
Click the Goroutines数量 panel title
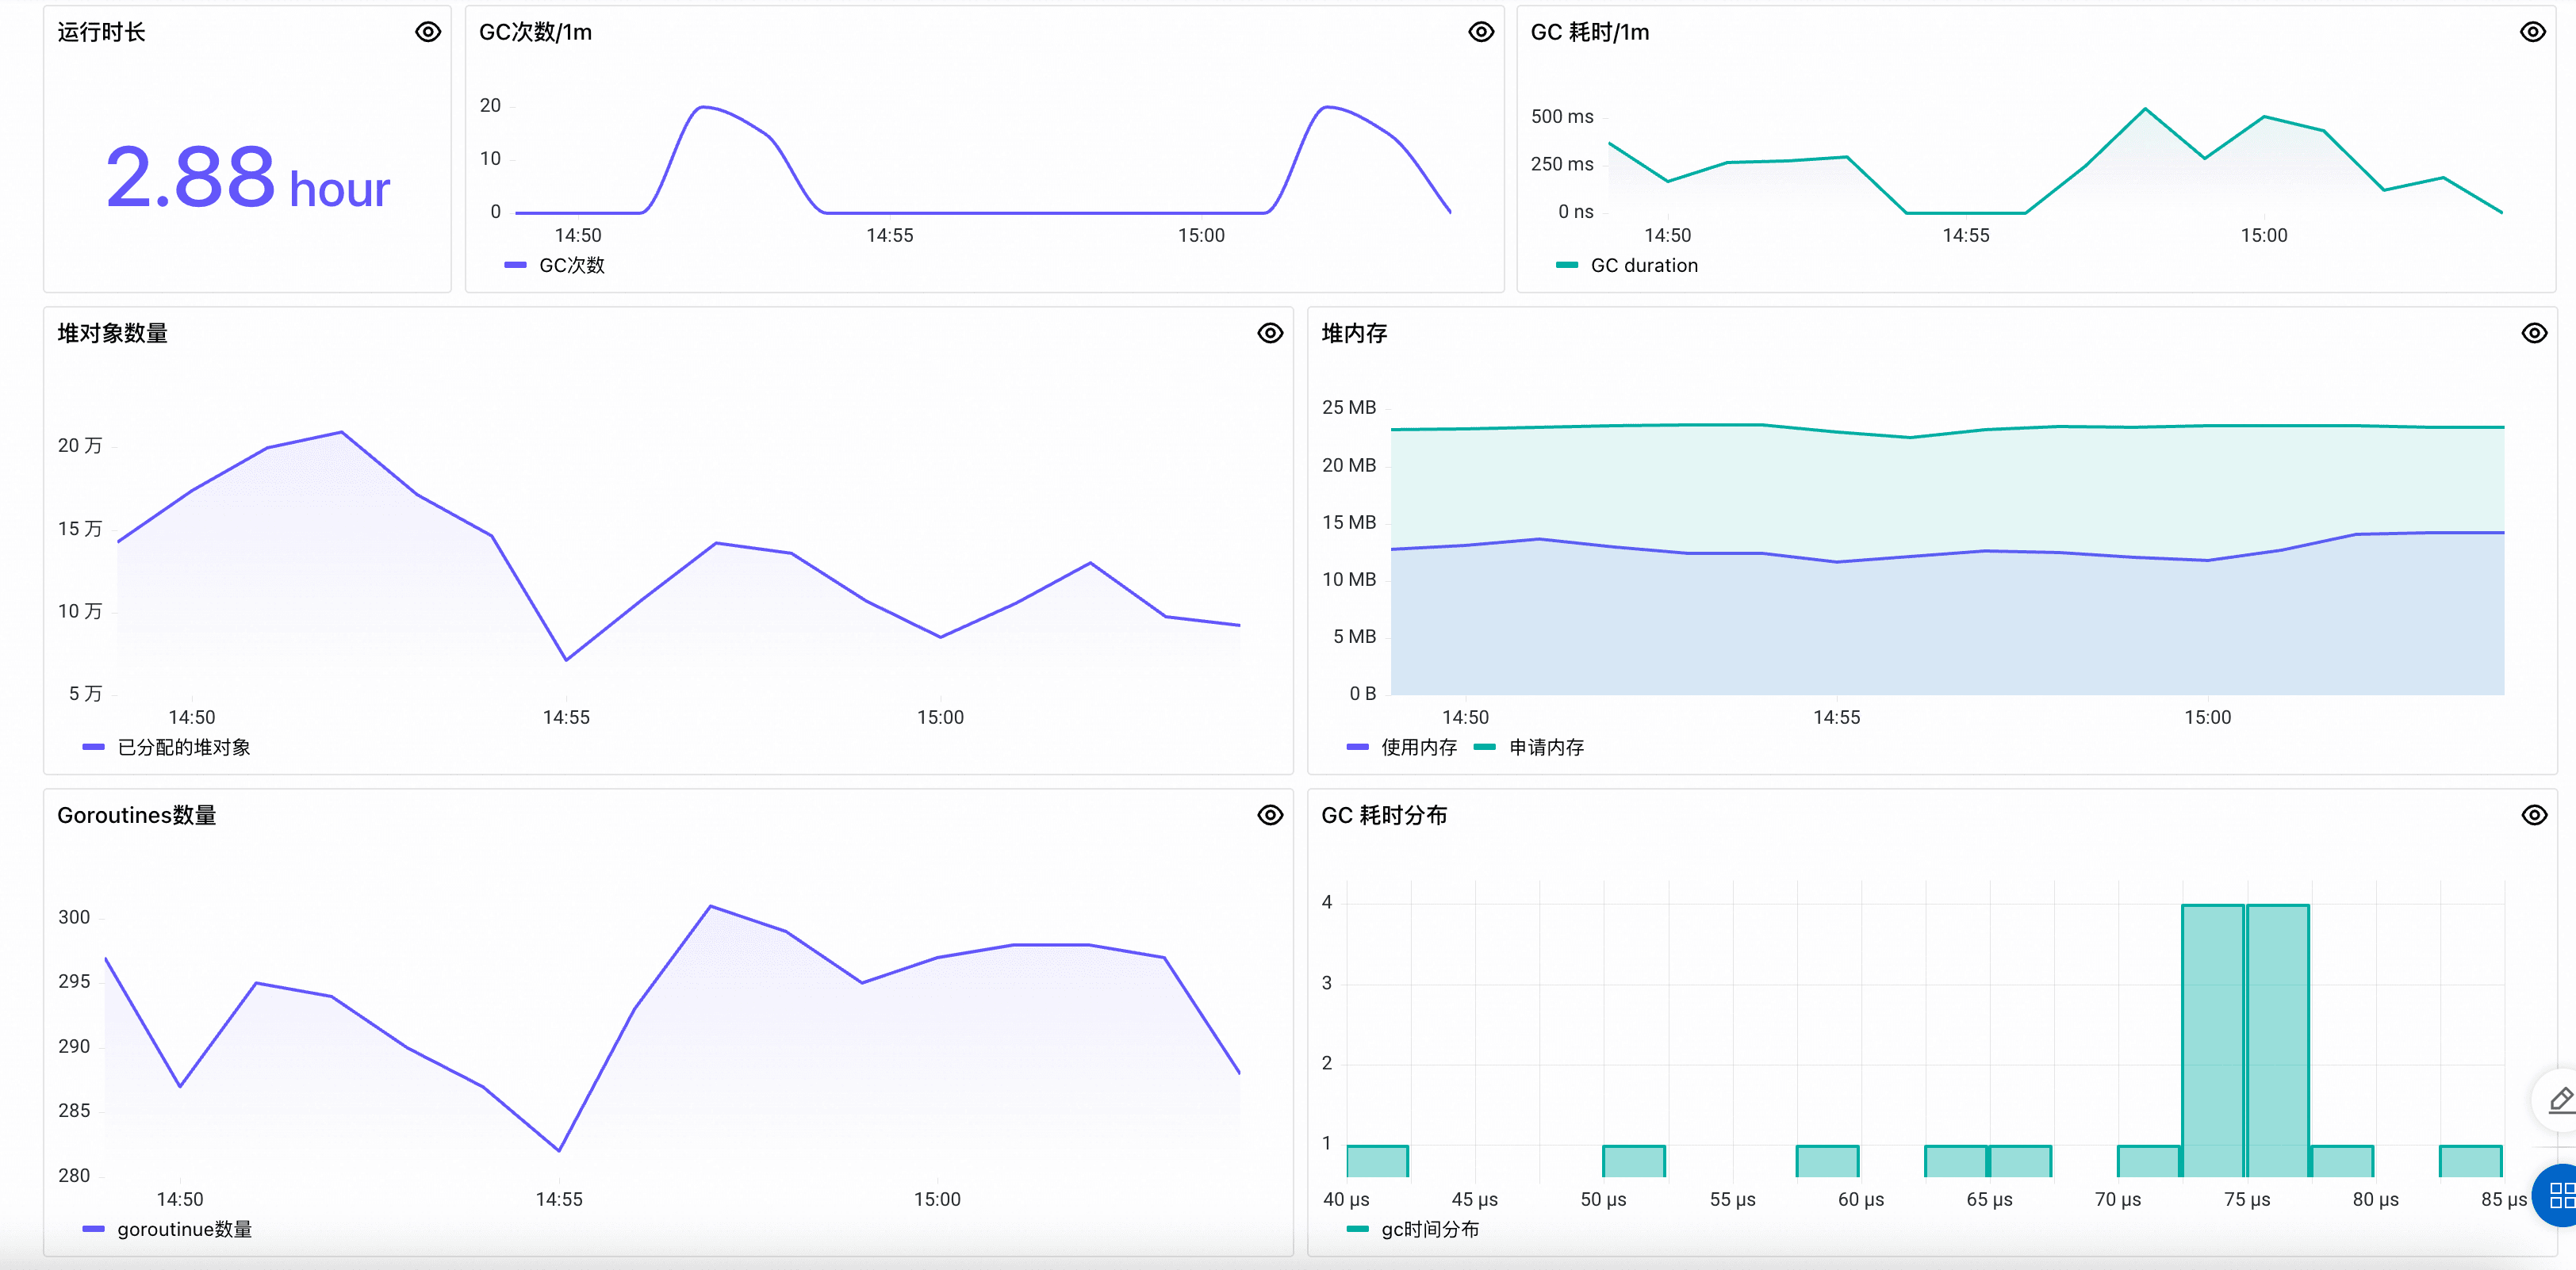point(137,814)
